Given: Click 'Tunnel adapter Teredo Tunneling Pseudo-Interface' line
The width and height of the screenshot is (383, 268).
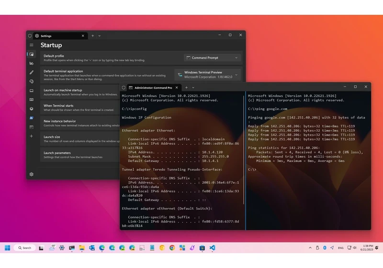Looking at the screenshot, I should (x=172, y=169).
